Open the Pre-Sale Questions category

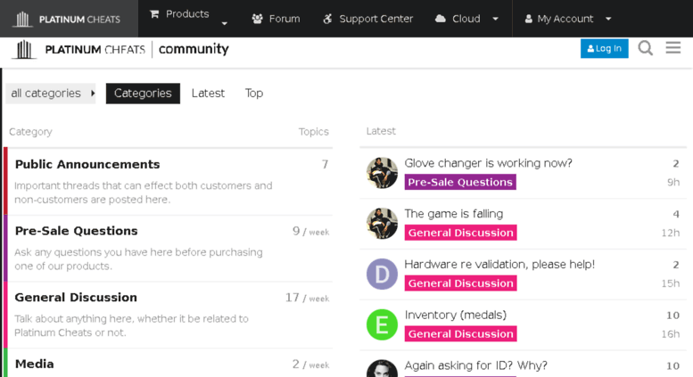(77, 231)
